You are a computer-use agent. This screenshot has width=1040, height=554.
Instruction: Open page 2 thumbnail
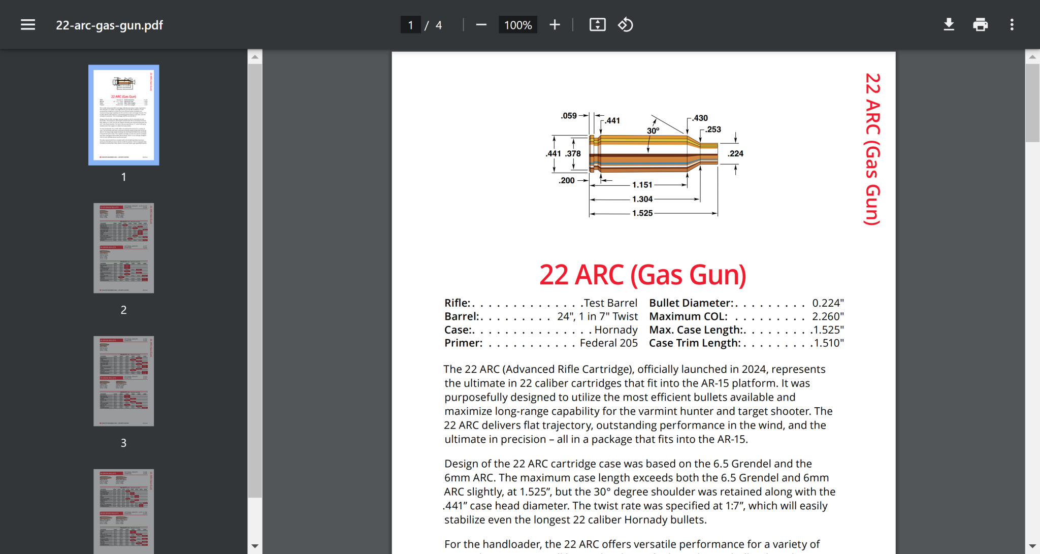tap(123, 248)
